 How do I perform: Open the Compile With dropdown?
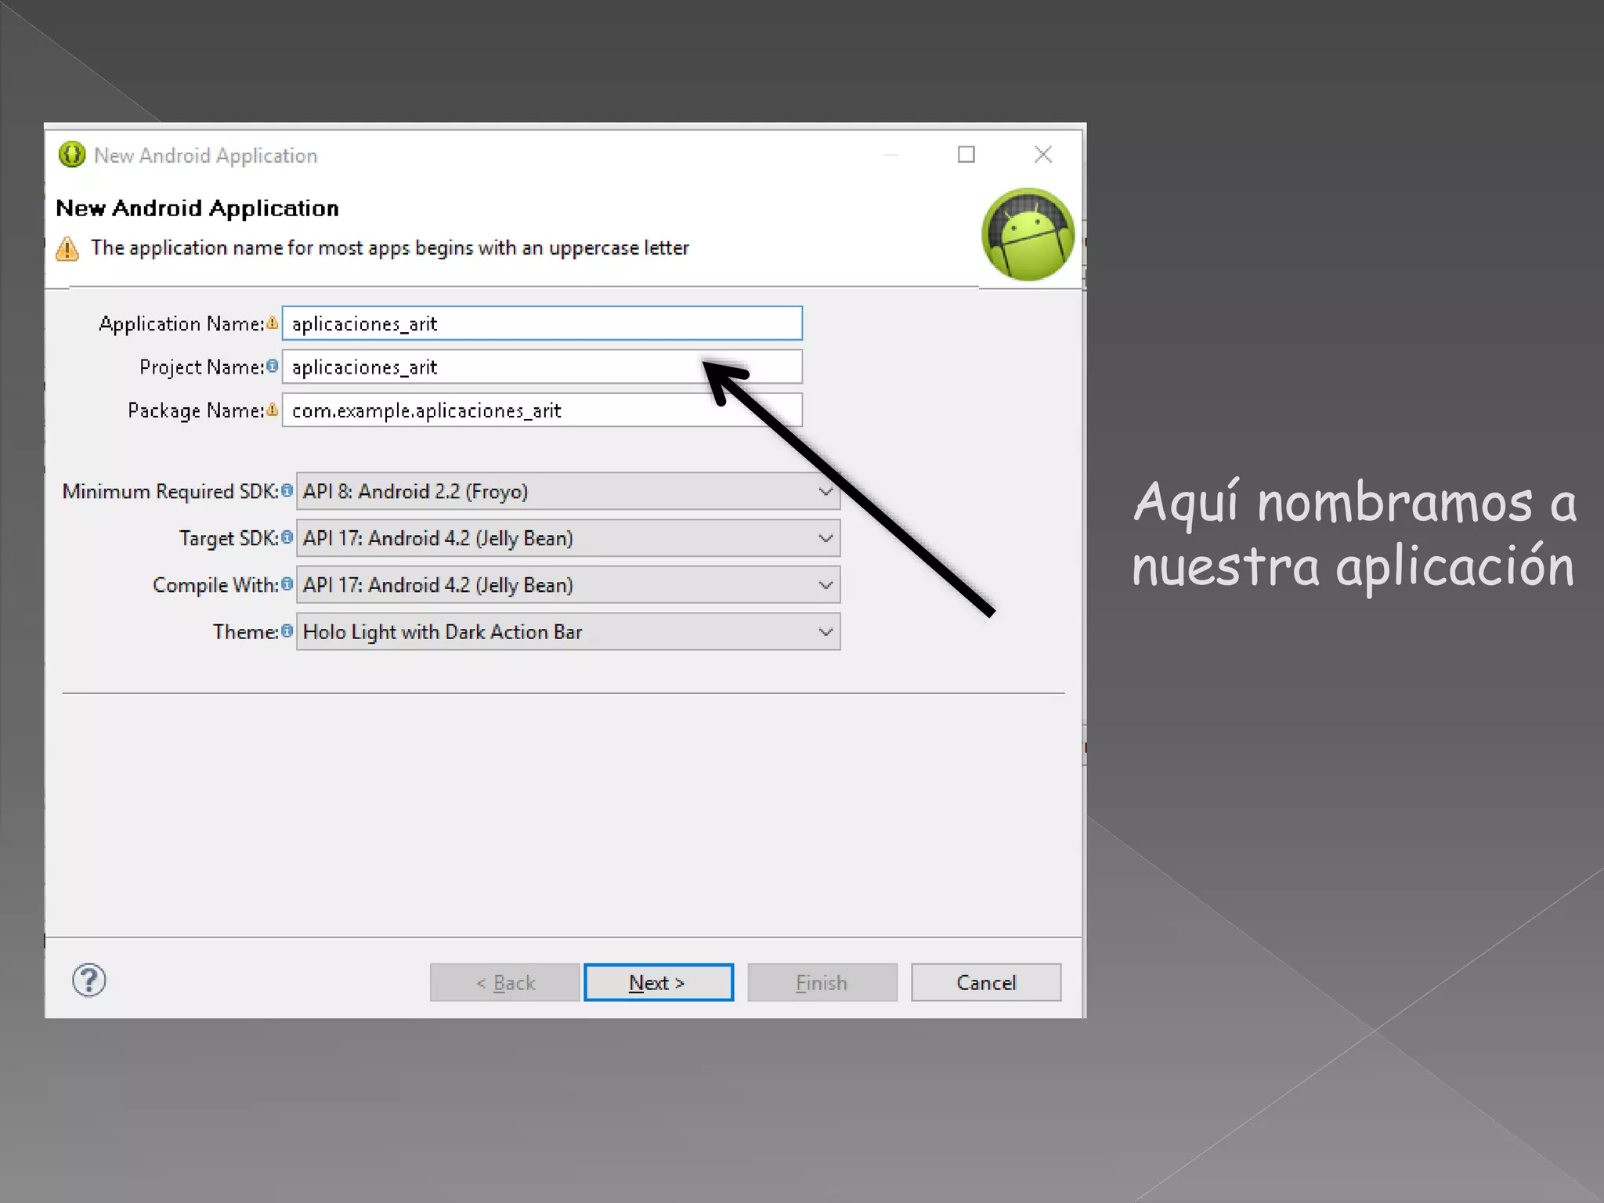[568, 585]
